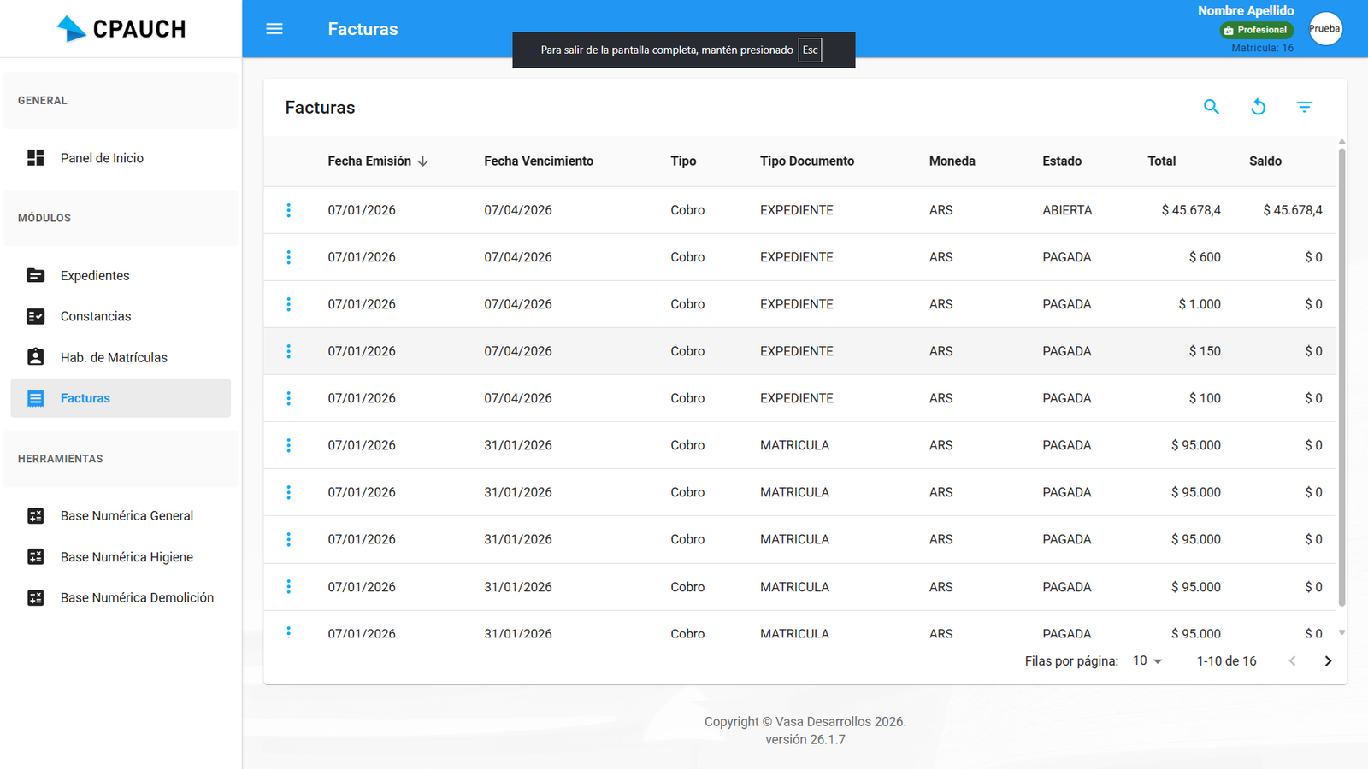This screenshot has height=769, width=1368.
Task: Open row actions for the ABIERTA invoice
Action: (x=289, y=210)
